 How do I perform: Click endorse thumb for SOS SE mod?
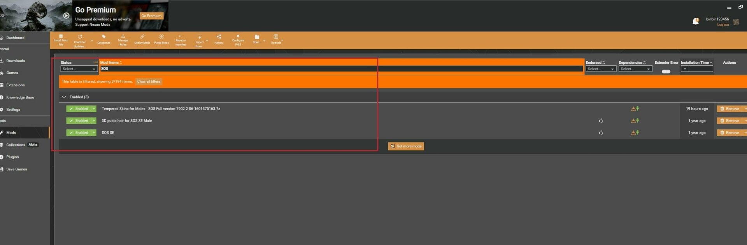[x=601, y=133]
